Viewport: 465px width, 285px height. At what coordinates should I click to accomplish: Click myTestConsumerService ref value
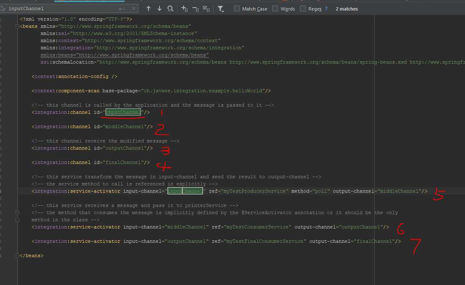tap(257, 227)
